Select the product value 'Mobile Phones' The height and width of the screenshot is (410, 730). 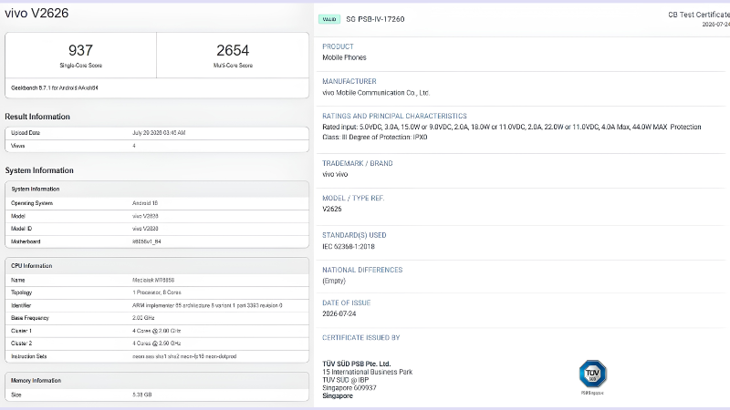click(x=345, y=57)
